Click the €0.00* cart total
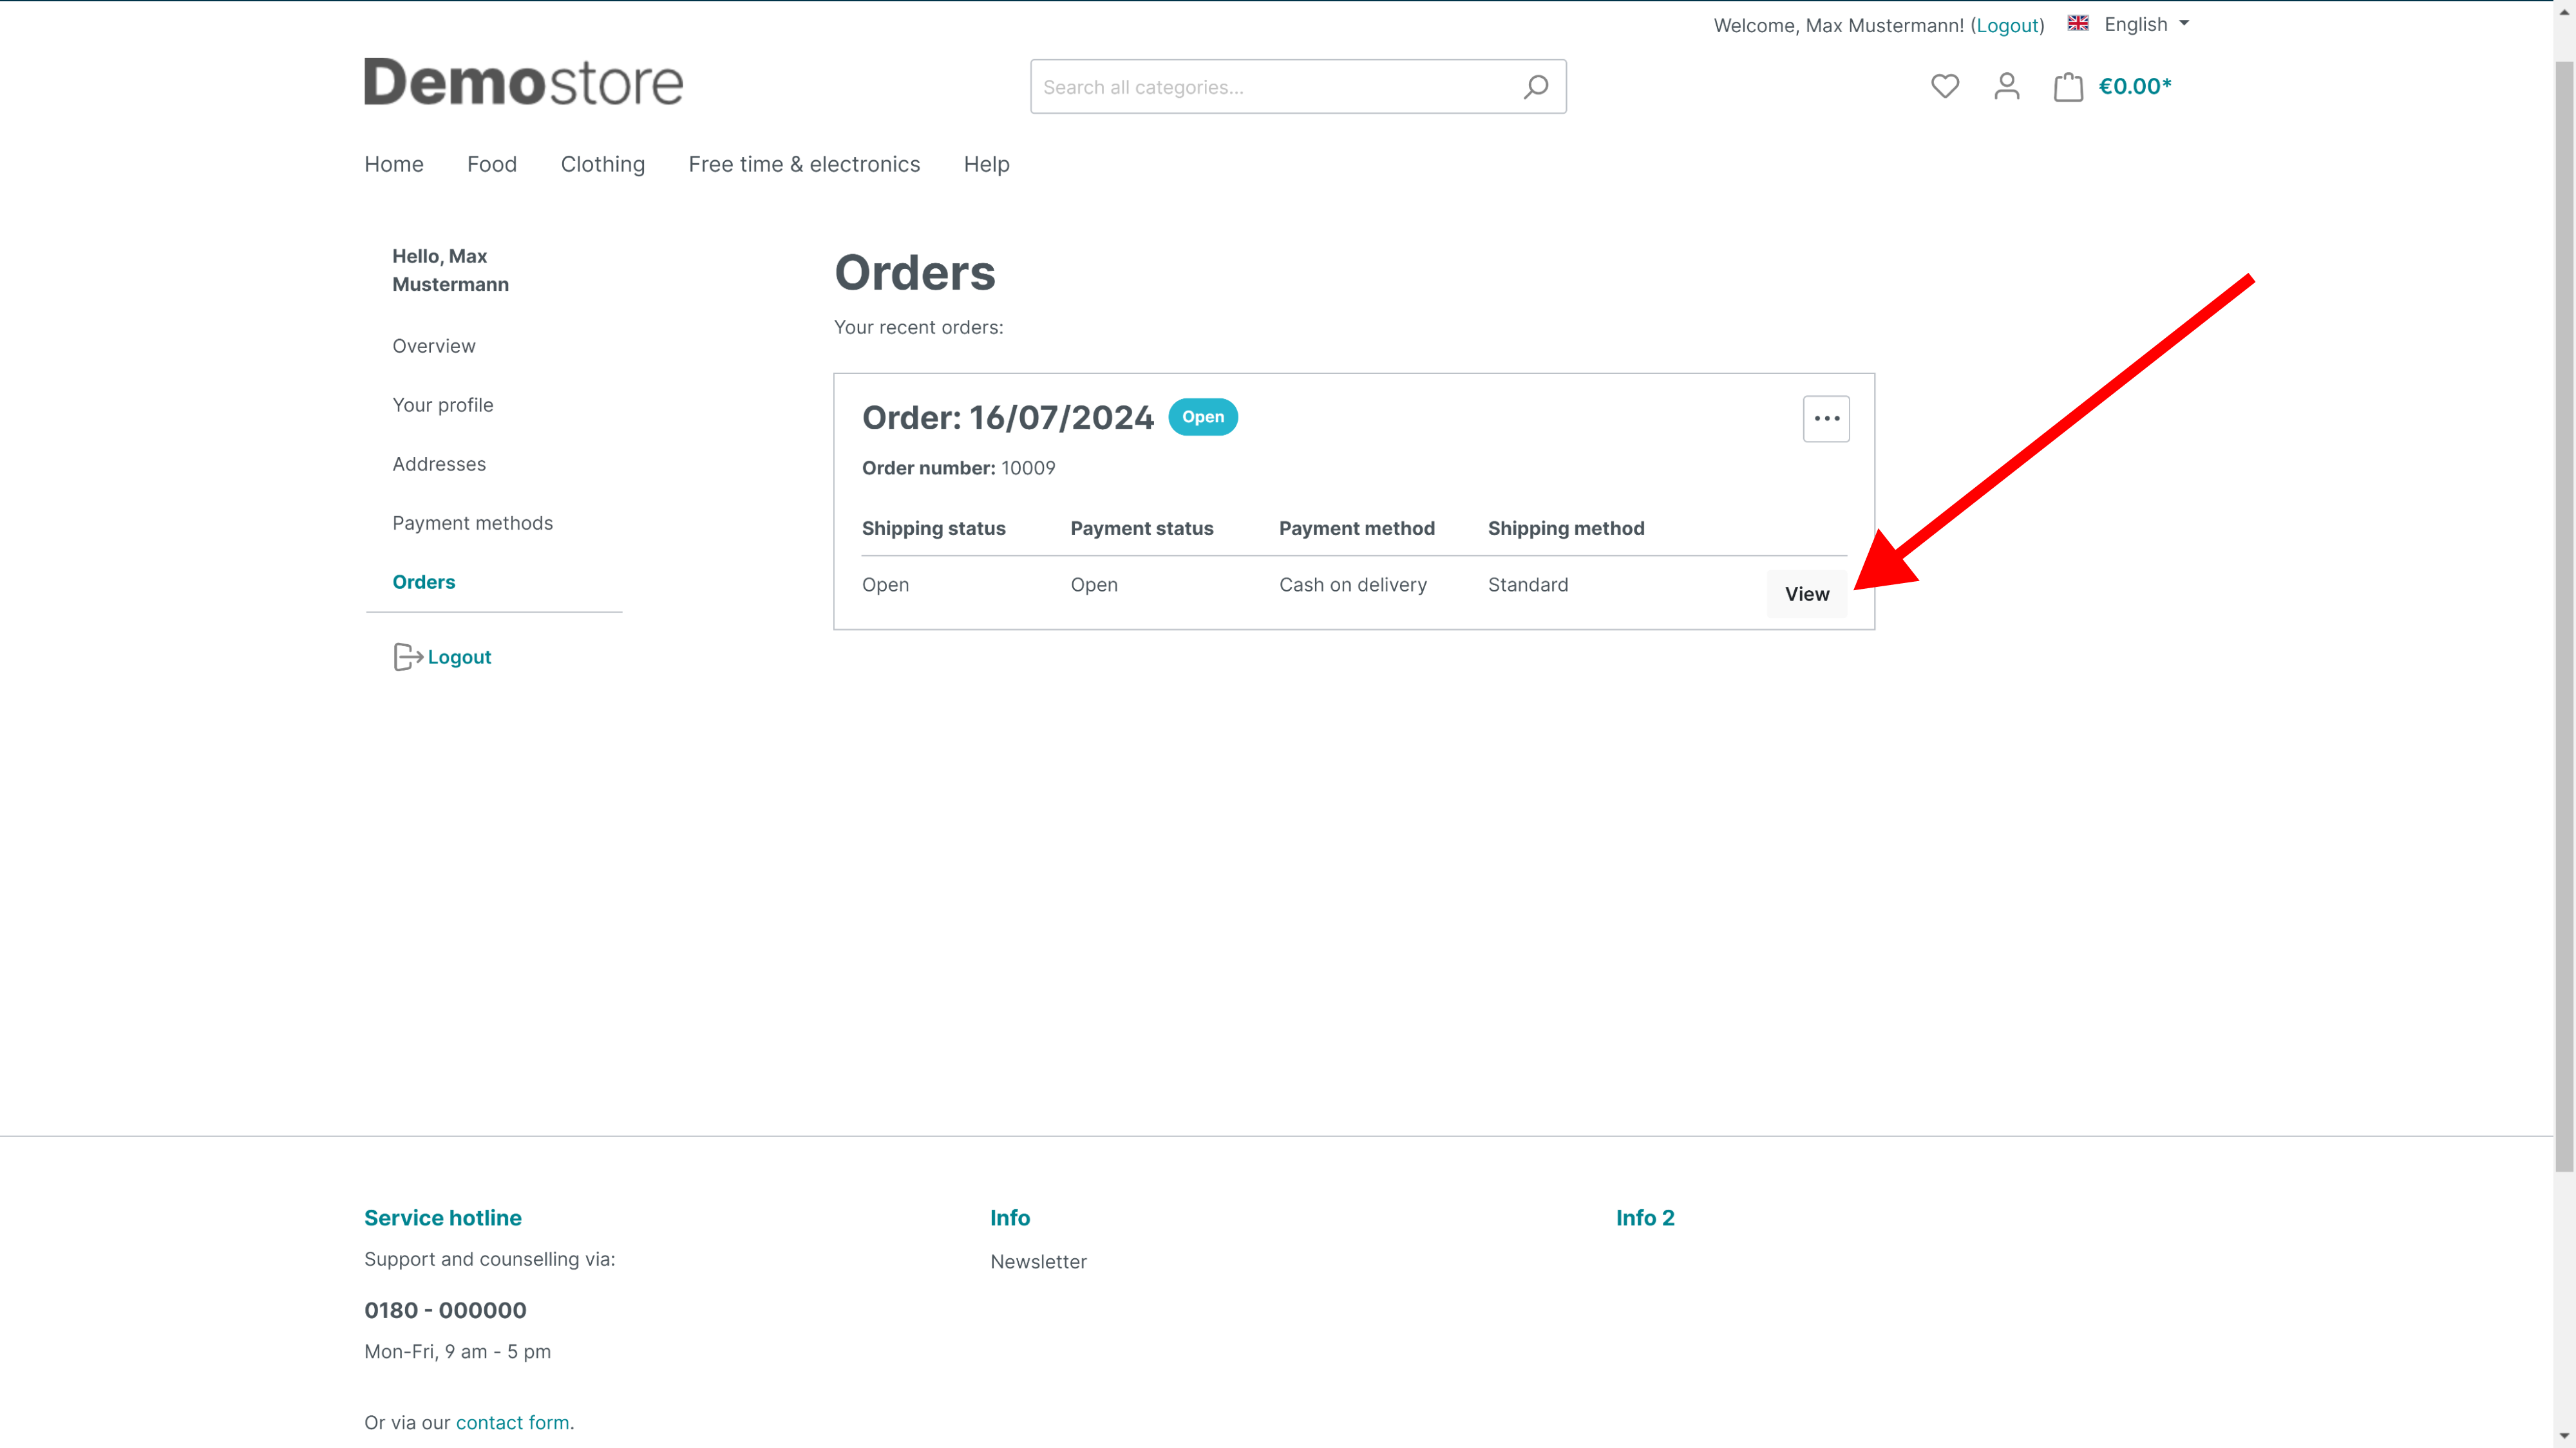Image resolution: width=2576 pixels, height=1448 pixels. (x=2135, y=86)
